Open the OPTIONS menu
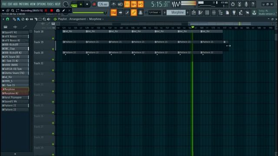This screenshot has height=156, width=278. pyautogui.click(x=41, y=4)
